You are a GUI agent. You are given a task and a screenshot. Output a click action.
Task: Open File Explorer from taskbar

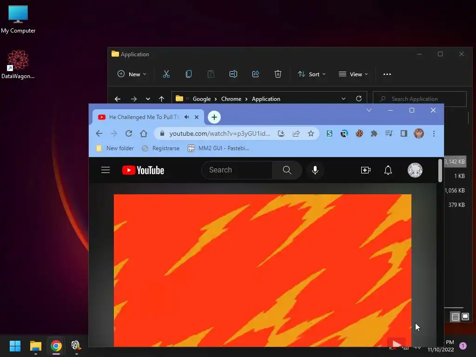coord(35,346)
